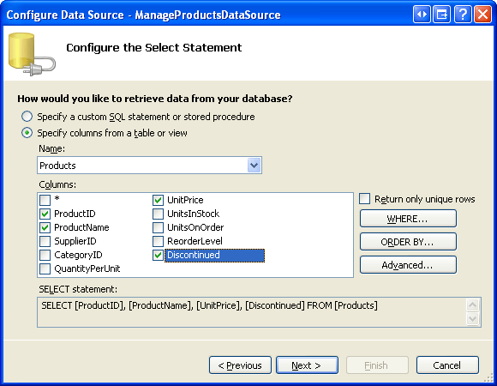497x386 pixels.
Task: Click the Next button
Action: click(307, 365)
